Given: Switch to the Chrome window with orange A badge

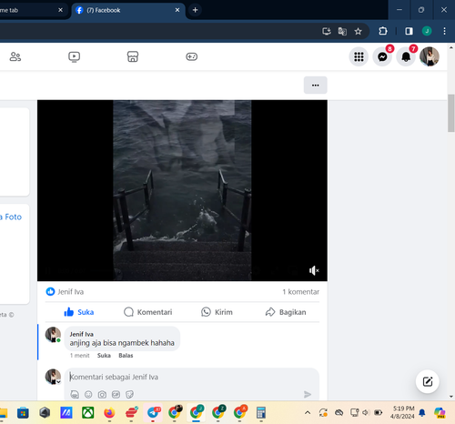Looking at the screenshot, I should pos(239,413).
